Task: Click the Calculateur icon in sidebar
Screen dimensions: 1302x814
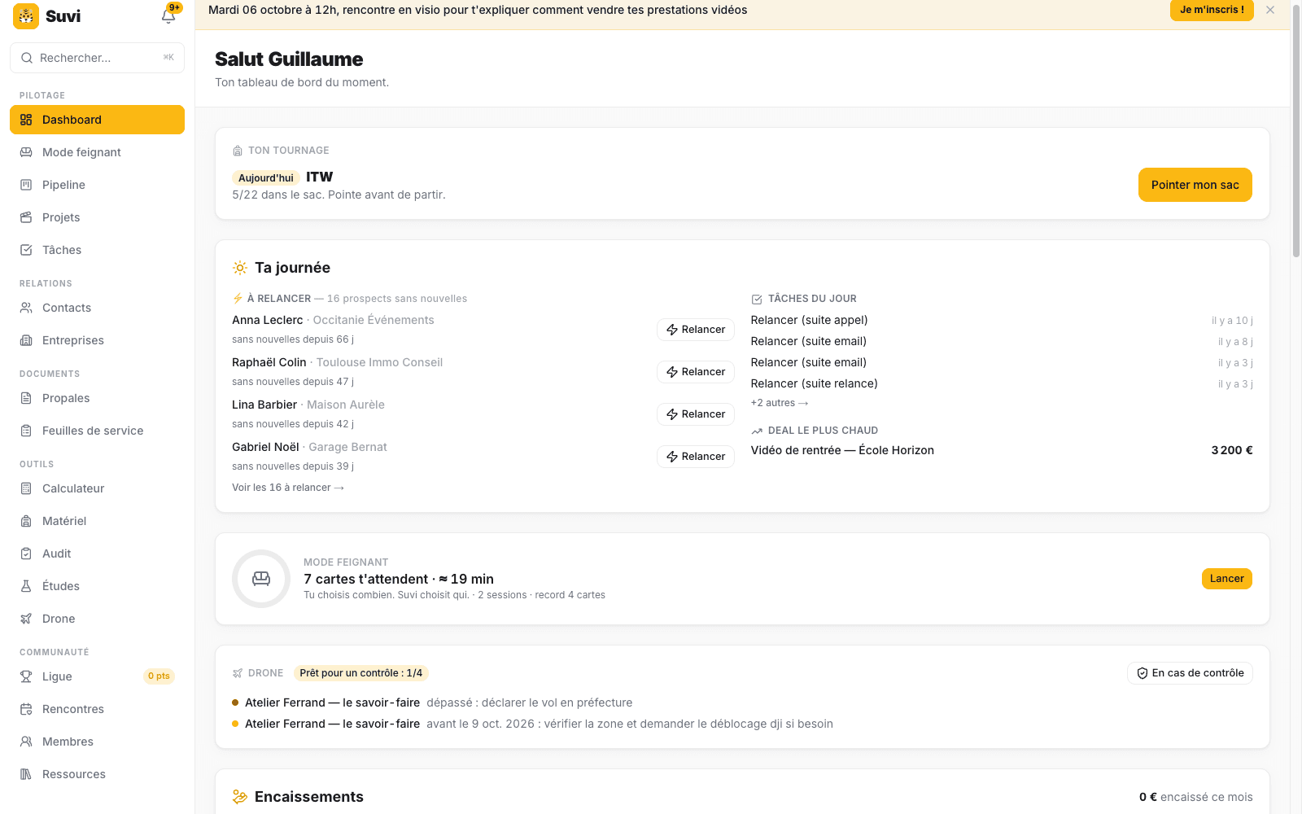Action: (26, 488)
